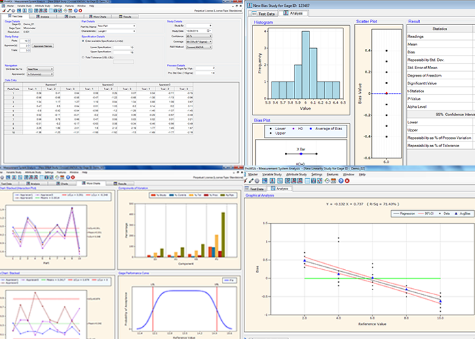Screen dimensions: 475x339
Task: Click clock icon in More Charts window toolbar
Action: (58, 178)
